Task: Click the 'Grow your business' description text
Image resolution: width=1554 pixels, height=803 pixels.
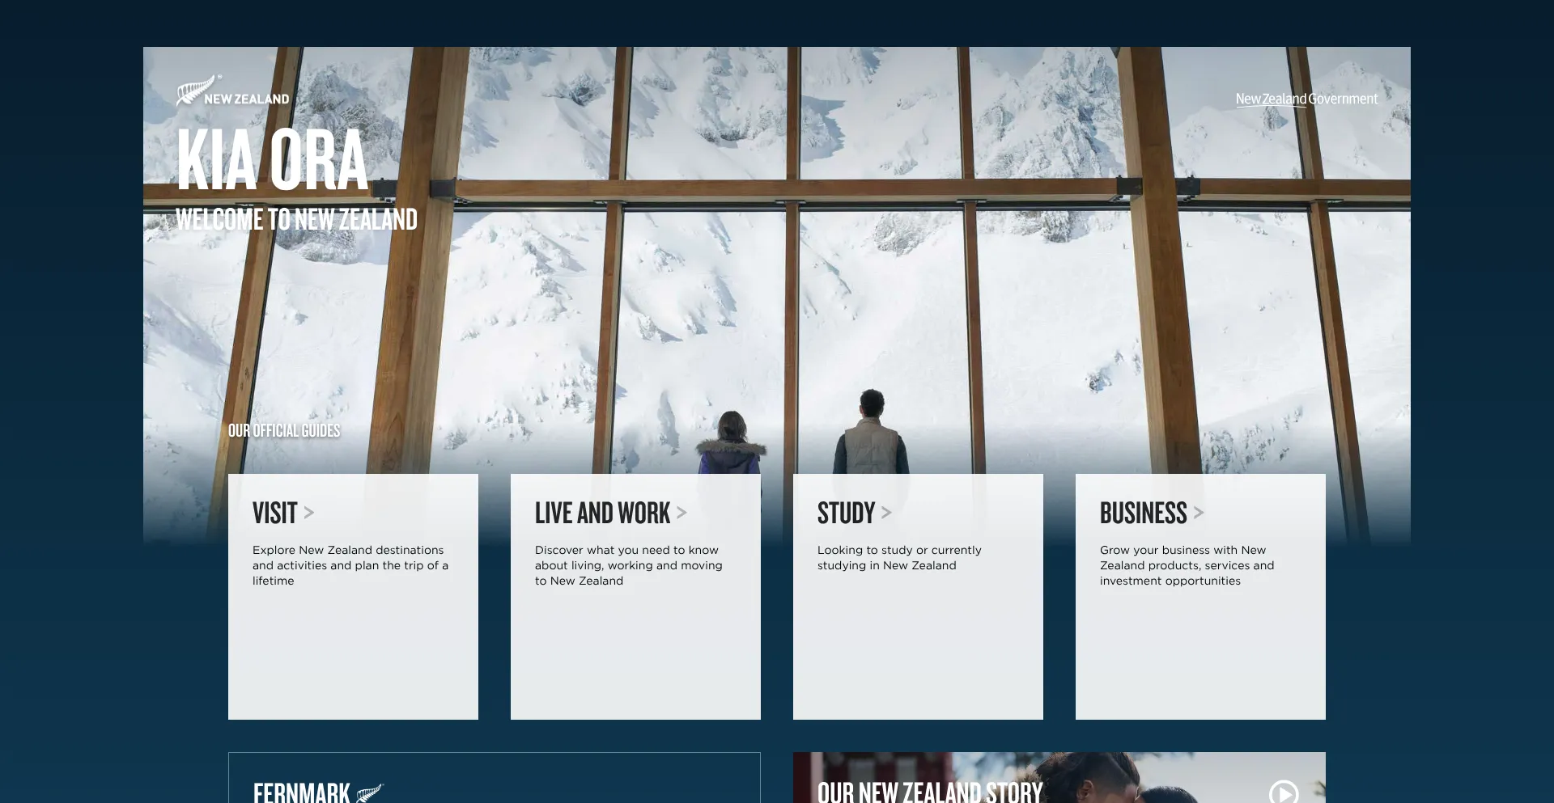Action: pos(1187,565)
